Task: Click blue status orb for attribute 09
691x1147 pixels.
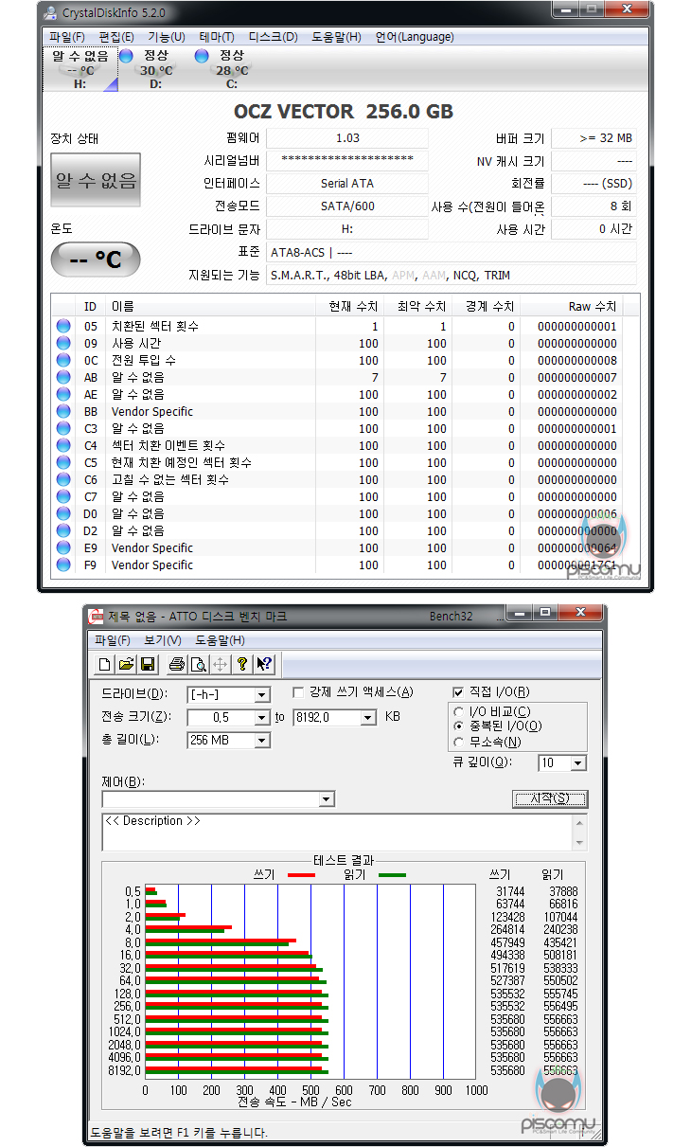Action: pyautogui.click(x=63, y=343)
